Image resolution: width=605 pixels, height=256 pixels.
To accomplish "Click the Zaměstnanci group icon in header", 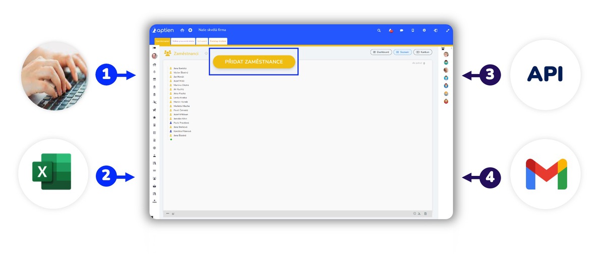I will point(167,53).
